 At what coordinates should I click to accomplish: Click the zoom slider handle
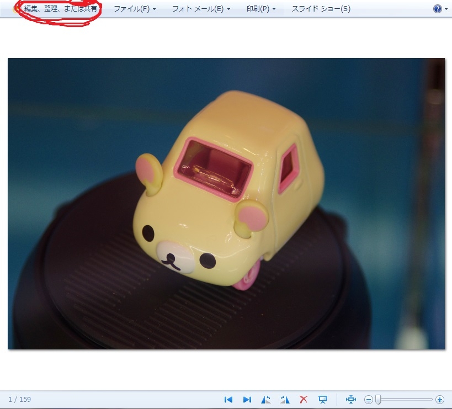pyautogui.click(x=378, y=400)
